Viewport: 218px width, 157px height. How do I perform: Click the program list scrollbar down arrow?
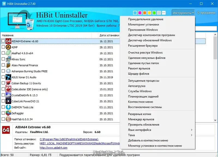click(215, 120)
